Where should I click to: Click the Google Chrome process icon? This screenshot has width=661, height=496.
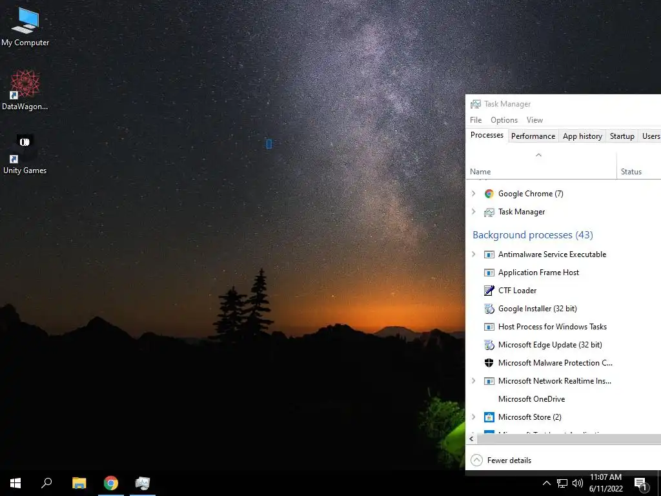pos(489,194)
